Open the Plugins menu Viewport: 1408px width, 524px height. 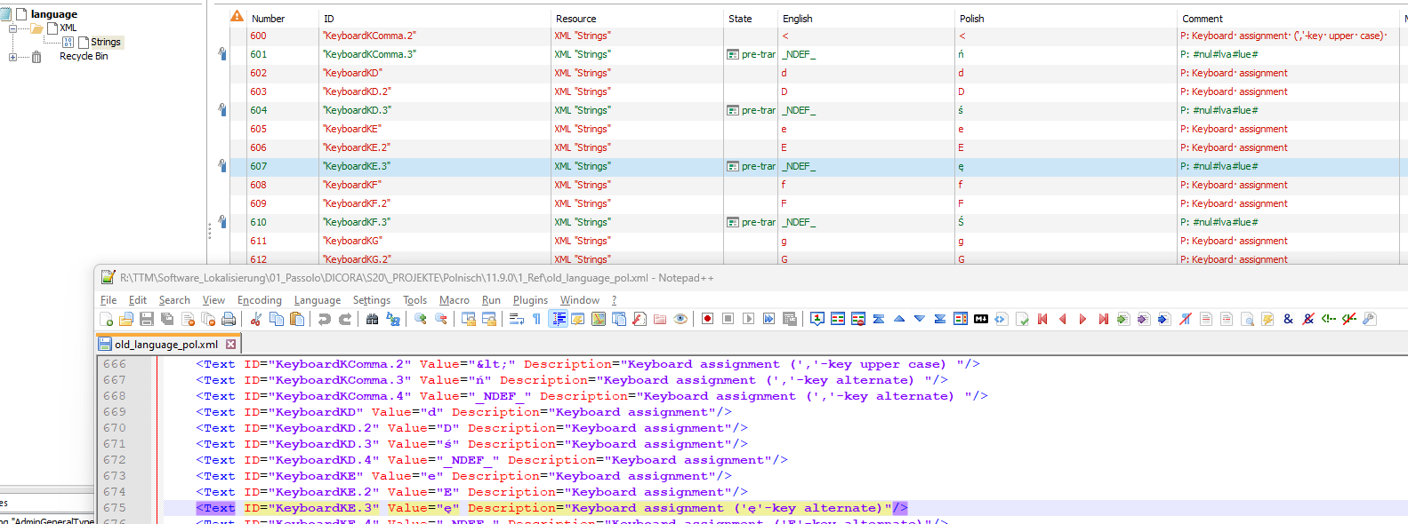coord(530,300)
